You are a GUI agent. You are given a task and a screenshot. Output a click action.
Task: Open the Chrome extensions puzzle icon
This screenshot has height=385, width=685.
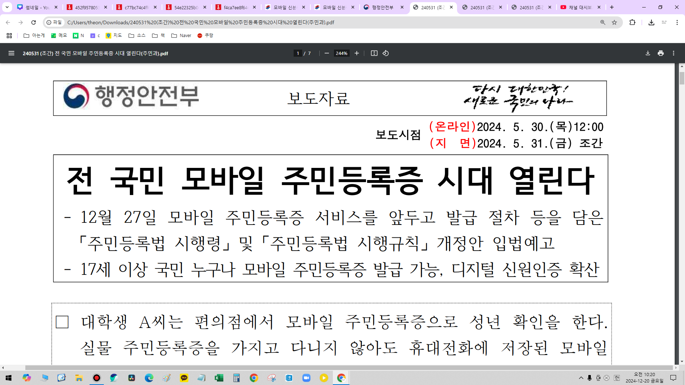pyautogui.click(x=632, y=22)
